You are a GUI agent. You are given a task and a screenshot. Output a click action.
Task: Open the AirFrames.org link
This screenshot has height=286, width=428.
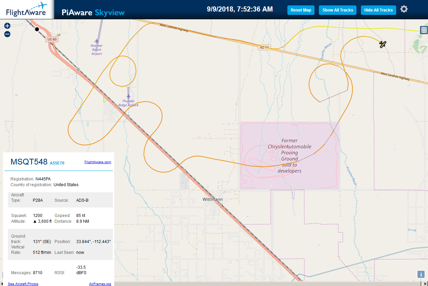pos(100,284)
